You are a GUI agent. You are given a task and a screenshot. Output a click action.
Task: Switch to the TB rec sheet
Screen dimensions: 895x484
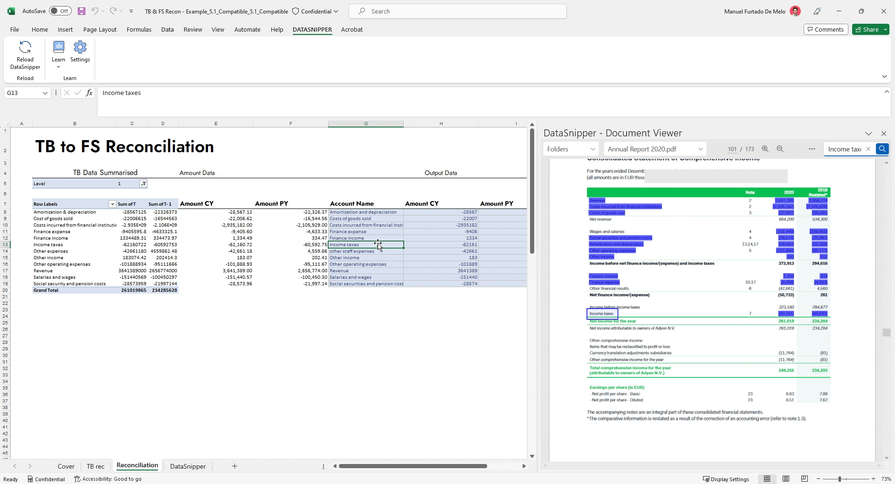coord(96,466)
